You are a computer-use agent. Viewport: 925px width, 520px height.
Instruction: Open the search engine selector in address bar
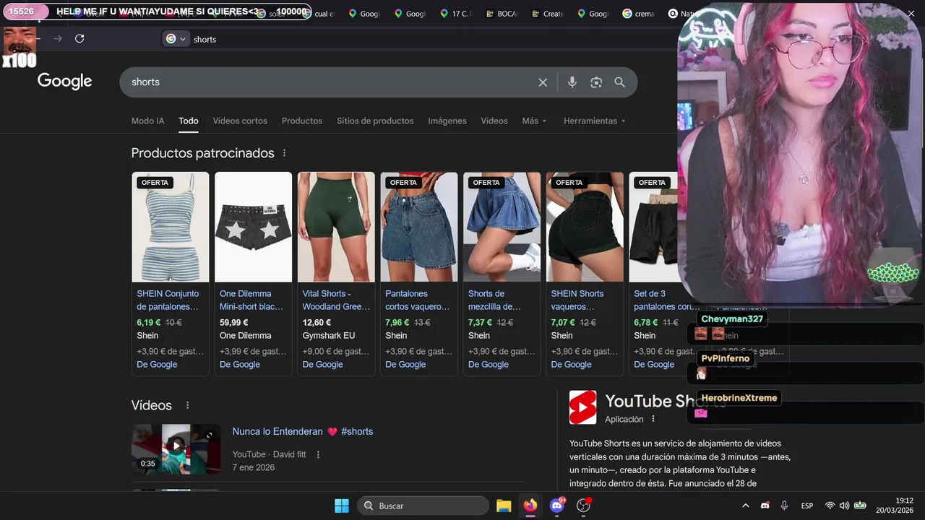[176, 39]
